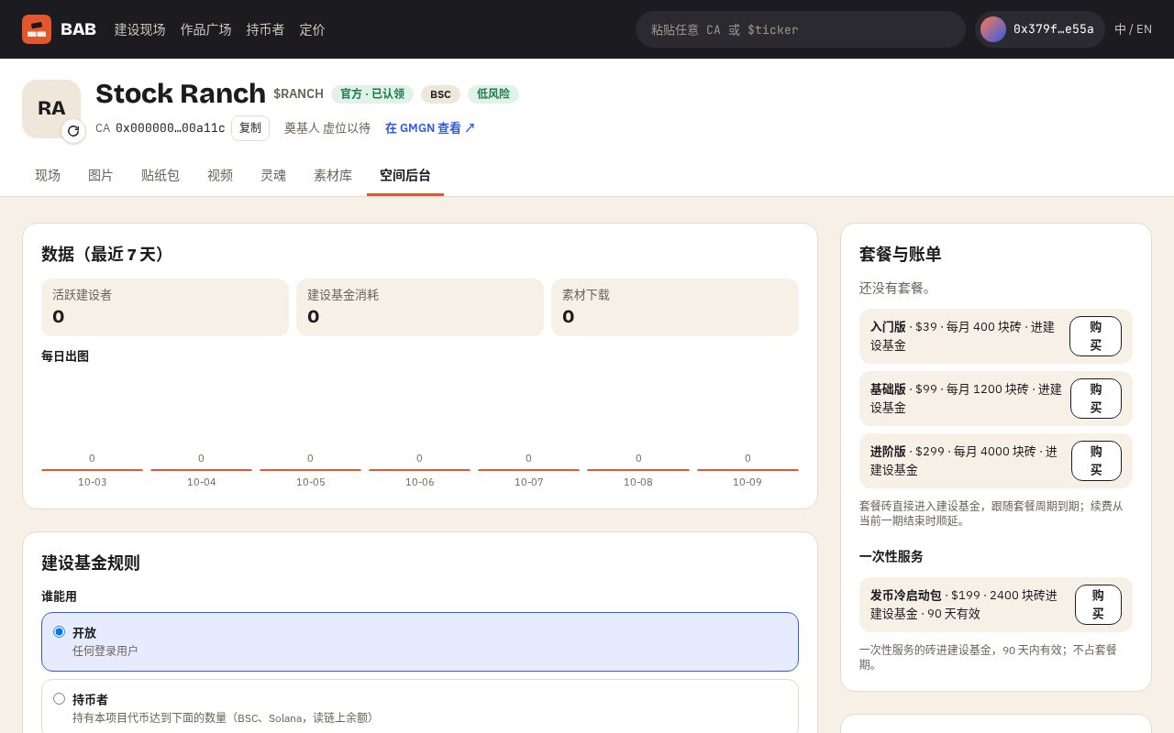Switch to the 空间后台 tab

pyautogui.click(x=405, y=175)
